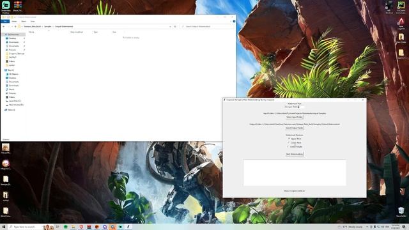
Task: Open 3D Objects under This PC
Action: (x=13, y=74)
